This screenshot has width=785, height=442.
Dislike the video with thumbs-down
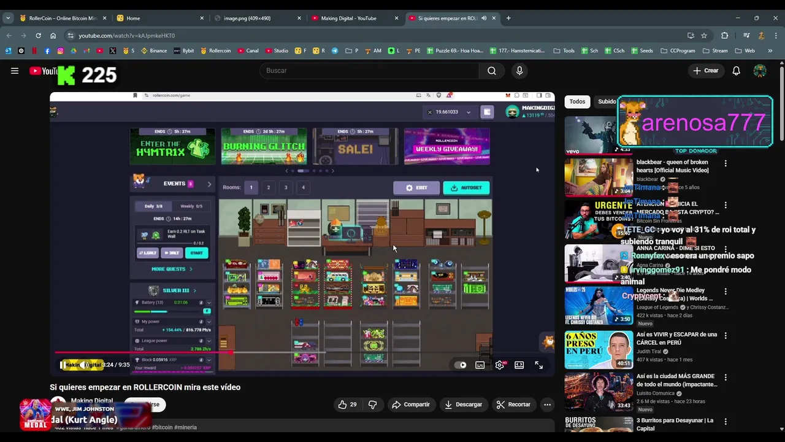click(372, 405)
